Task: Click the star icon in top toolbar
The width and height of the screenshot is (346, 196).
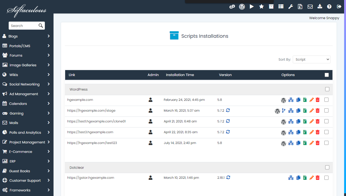Action: click(x=261, y=7)
